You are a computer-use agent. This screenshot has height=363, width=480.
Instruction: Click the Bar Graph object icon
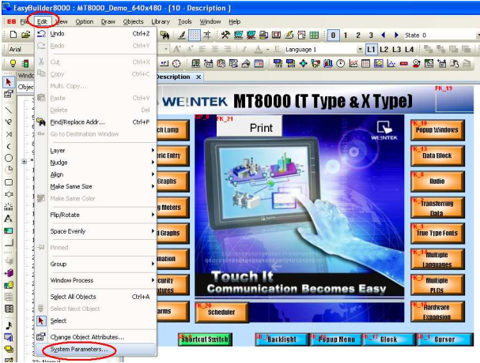328,64
